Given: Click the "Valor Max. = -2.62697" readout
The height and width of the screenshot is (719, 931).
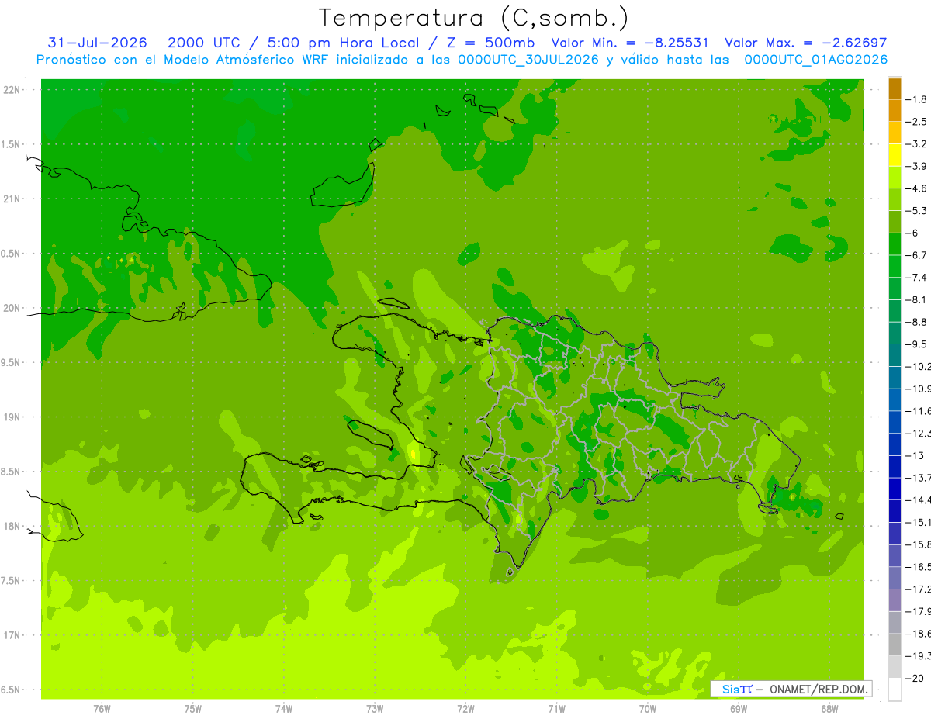Looking at the screenshot, I should point(805,43).
